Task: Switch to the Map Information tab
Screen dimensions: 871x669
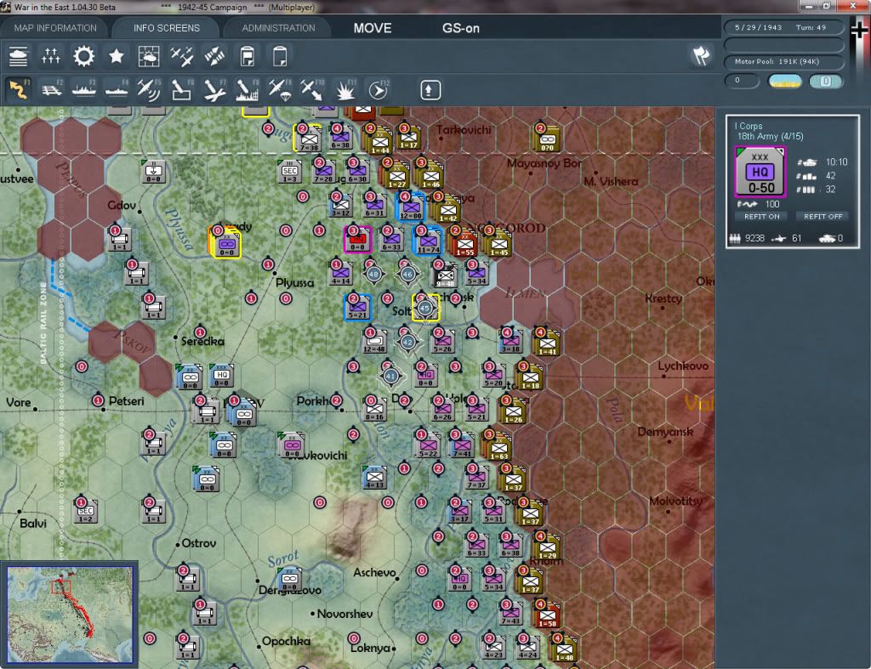Action: [55, 28]
